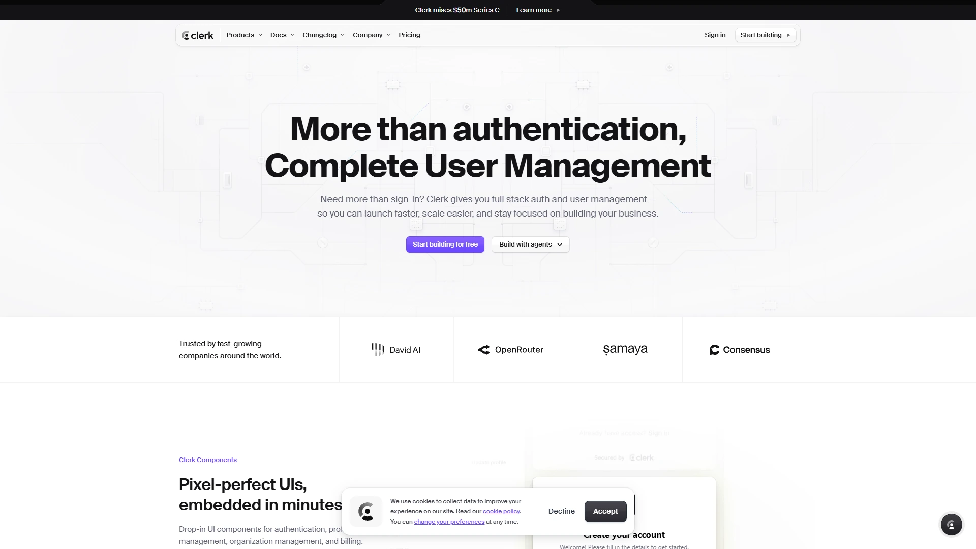Image resolution: width=976 pixels, height=549 pixels.
Task: Expand the Build with agents dropdown
Action: tap(530, 245)
